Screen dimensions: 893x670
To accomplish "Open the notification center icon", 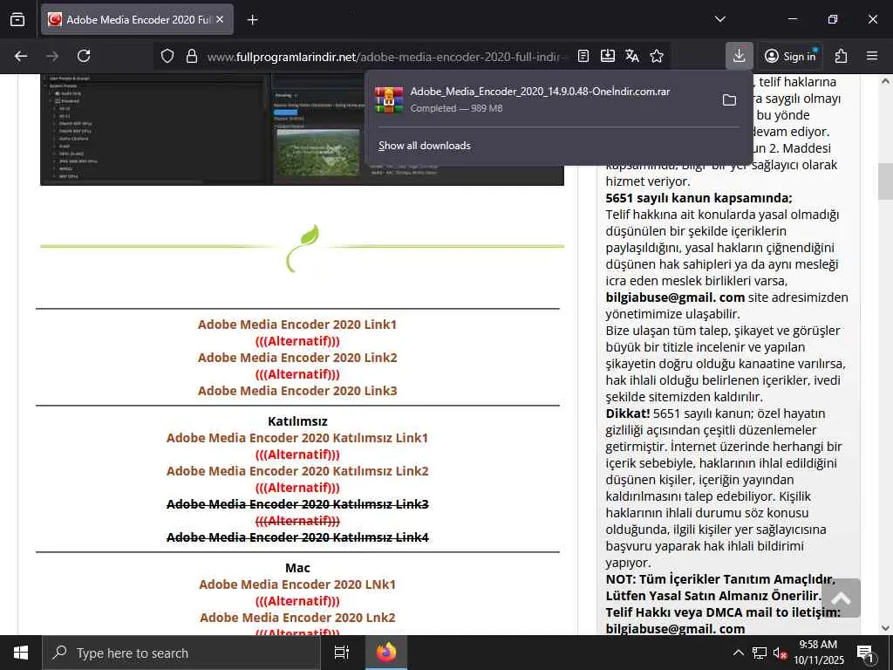I will point(865,653).
